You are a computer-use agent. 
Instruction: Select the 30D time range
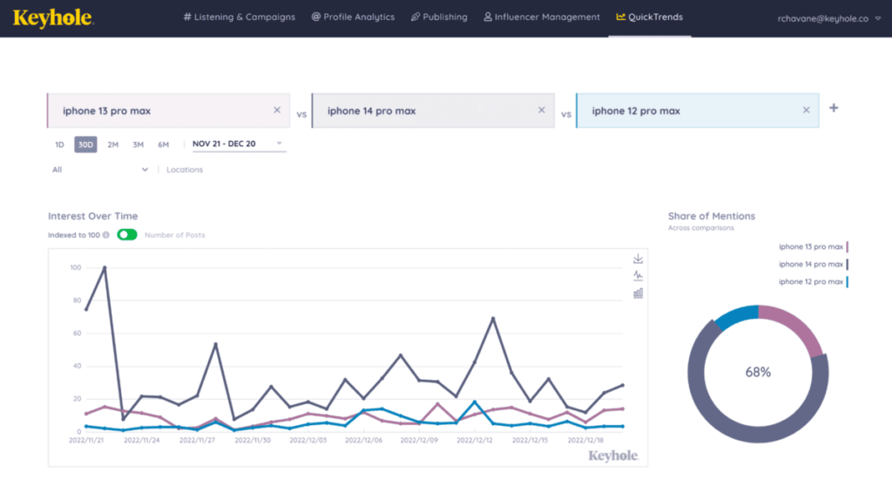85,145
